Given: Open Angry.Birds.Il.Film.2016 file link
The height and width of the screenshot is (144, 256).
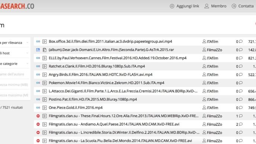Looking at the screenshot, I should click(100, 75).
